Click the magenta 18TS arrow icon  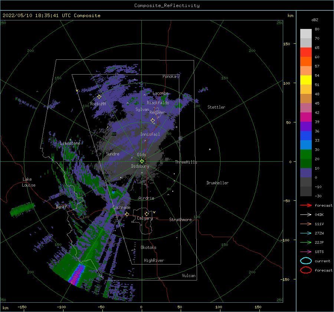coord(306,252)
